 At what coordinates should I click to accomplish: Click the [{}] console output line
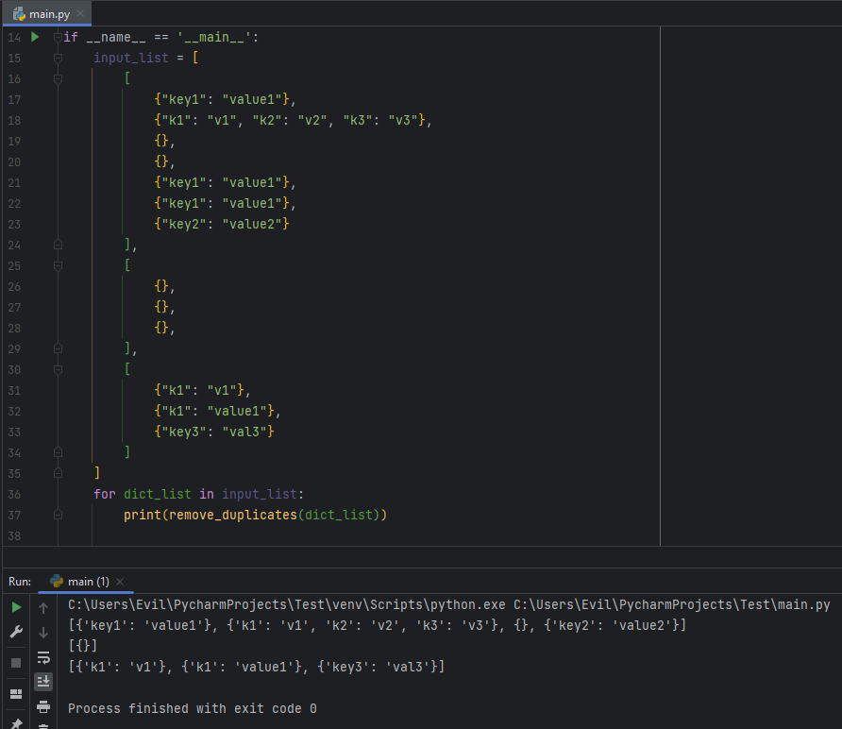pyautogui.click(x=83, y=646)
